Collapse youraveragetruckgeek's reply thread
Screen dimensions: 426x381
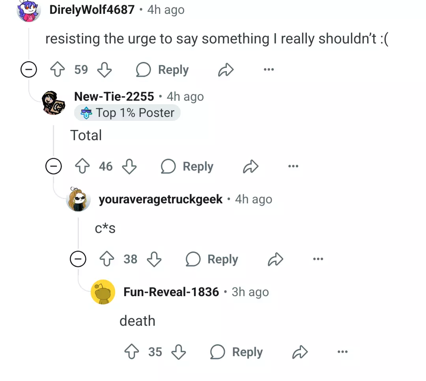pyautogui.click(x=78, y=259)
